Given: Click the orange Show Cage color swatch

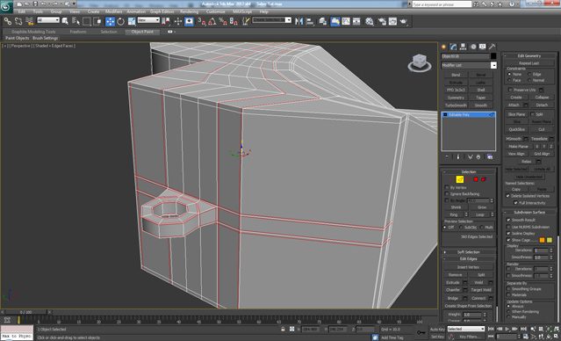Looking at the screenshot, I should click(x=542, y=240).
